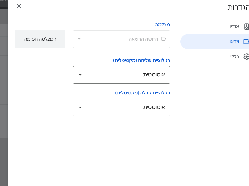Image resolution: width=249 pixels, height=186 pixels.
Task: Open the כללי (General) settings tab
Action: 235,57
